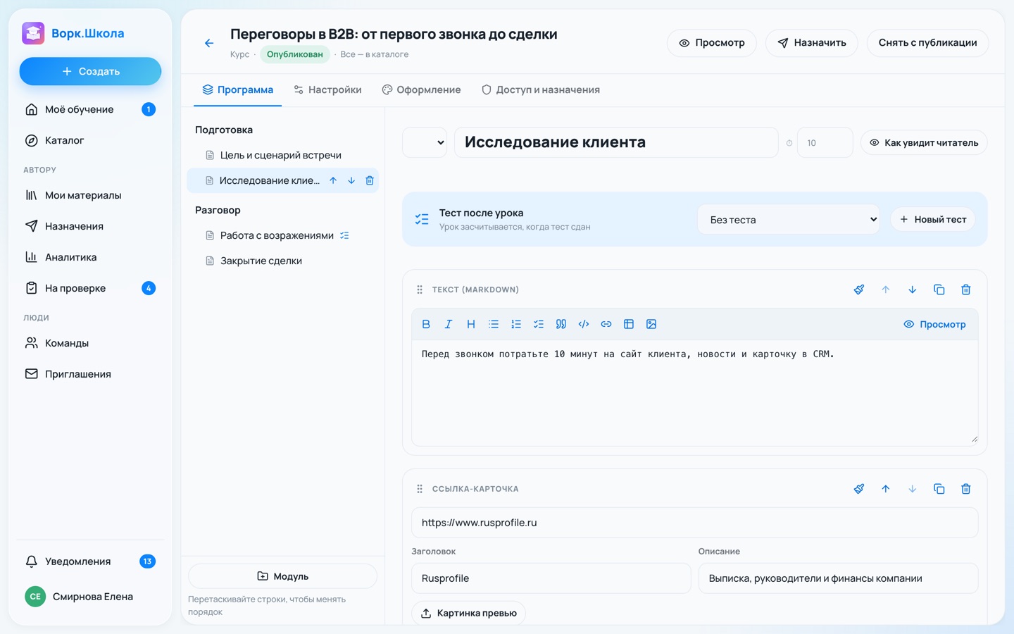Move the lesson «Исследование клие...» up in the outline
The height and width of the screenshot is (634, 1014).
point(333,181)
